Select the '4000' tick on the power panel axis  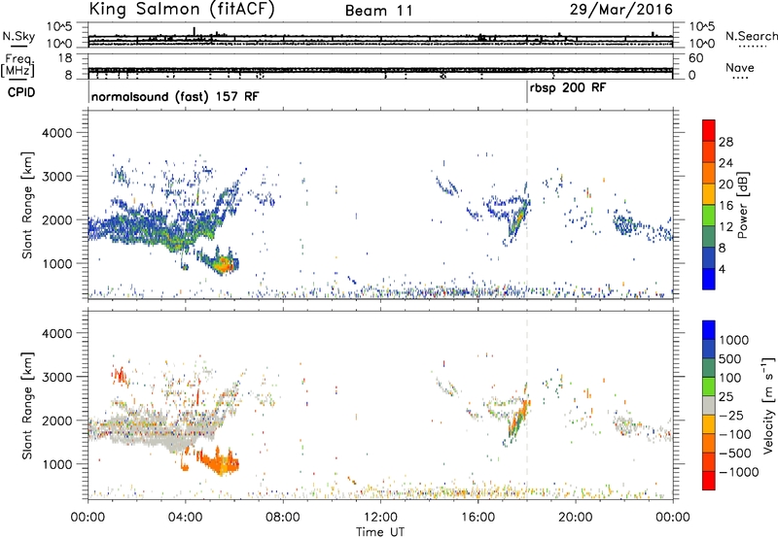[x=56, y=133]
